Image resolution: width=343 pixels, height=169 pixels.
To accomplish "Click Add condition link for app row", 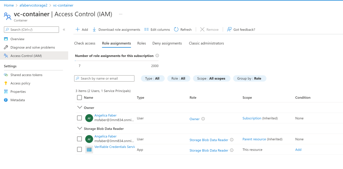I will (x=298, y=150).
